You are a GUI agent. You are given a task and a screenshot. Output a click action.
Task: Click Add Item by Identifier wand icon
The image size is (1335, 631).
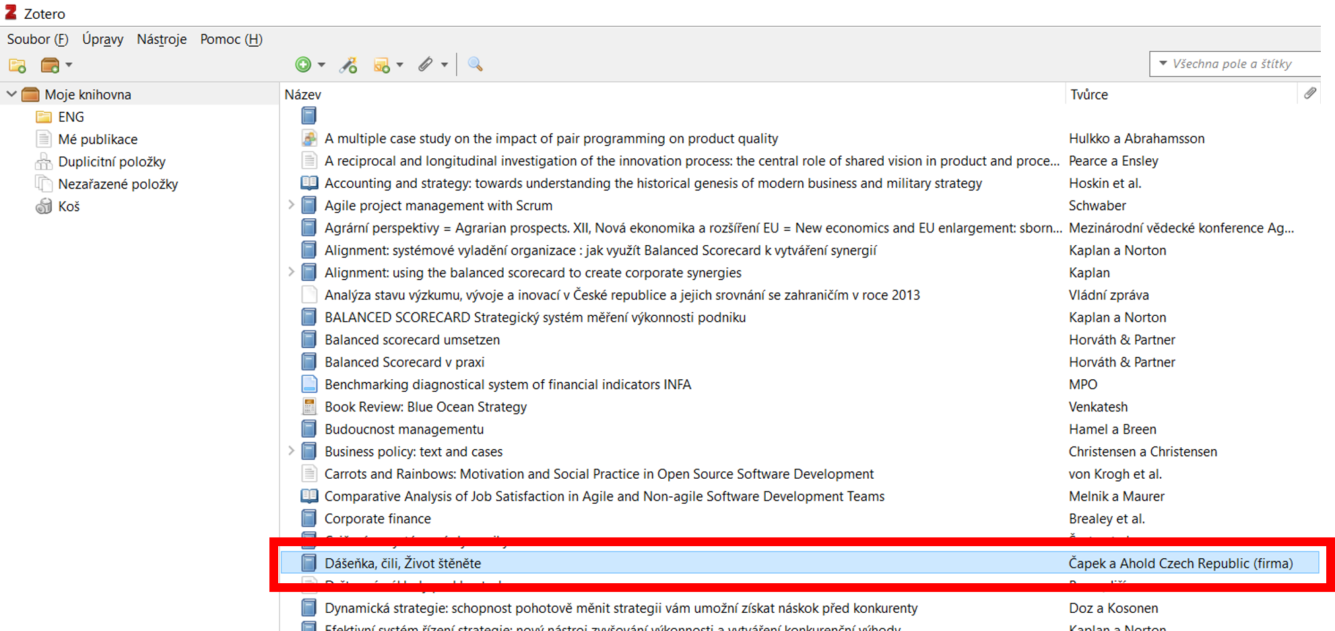[348, 65]
